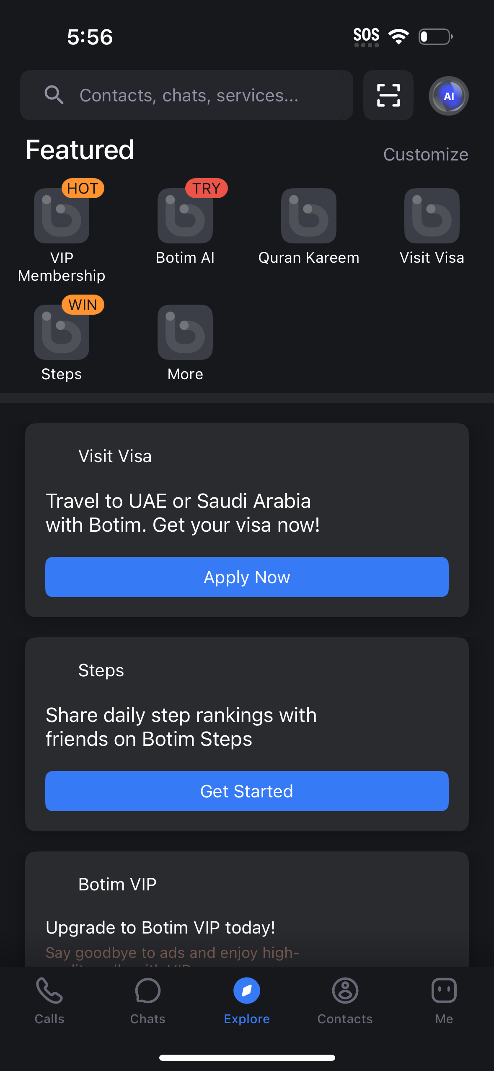Tap Apply Now for Visit Visa
Image resolution: width=494 pixels, height=1071 pixels.
(247, 577)
